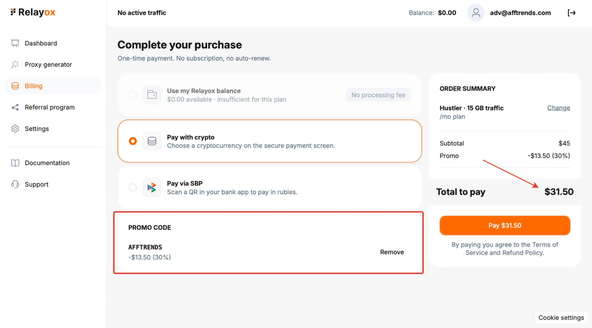Click the crypto coins icon

[152, 141]
